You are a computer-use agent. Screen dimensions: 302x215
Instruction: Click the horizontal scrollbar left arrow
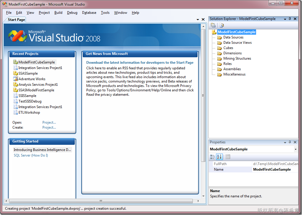(x=6, y=201)
